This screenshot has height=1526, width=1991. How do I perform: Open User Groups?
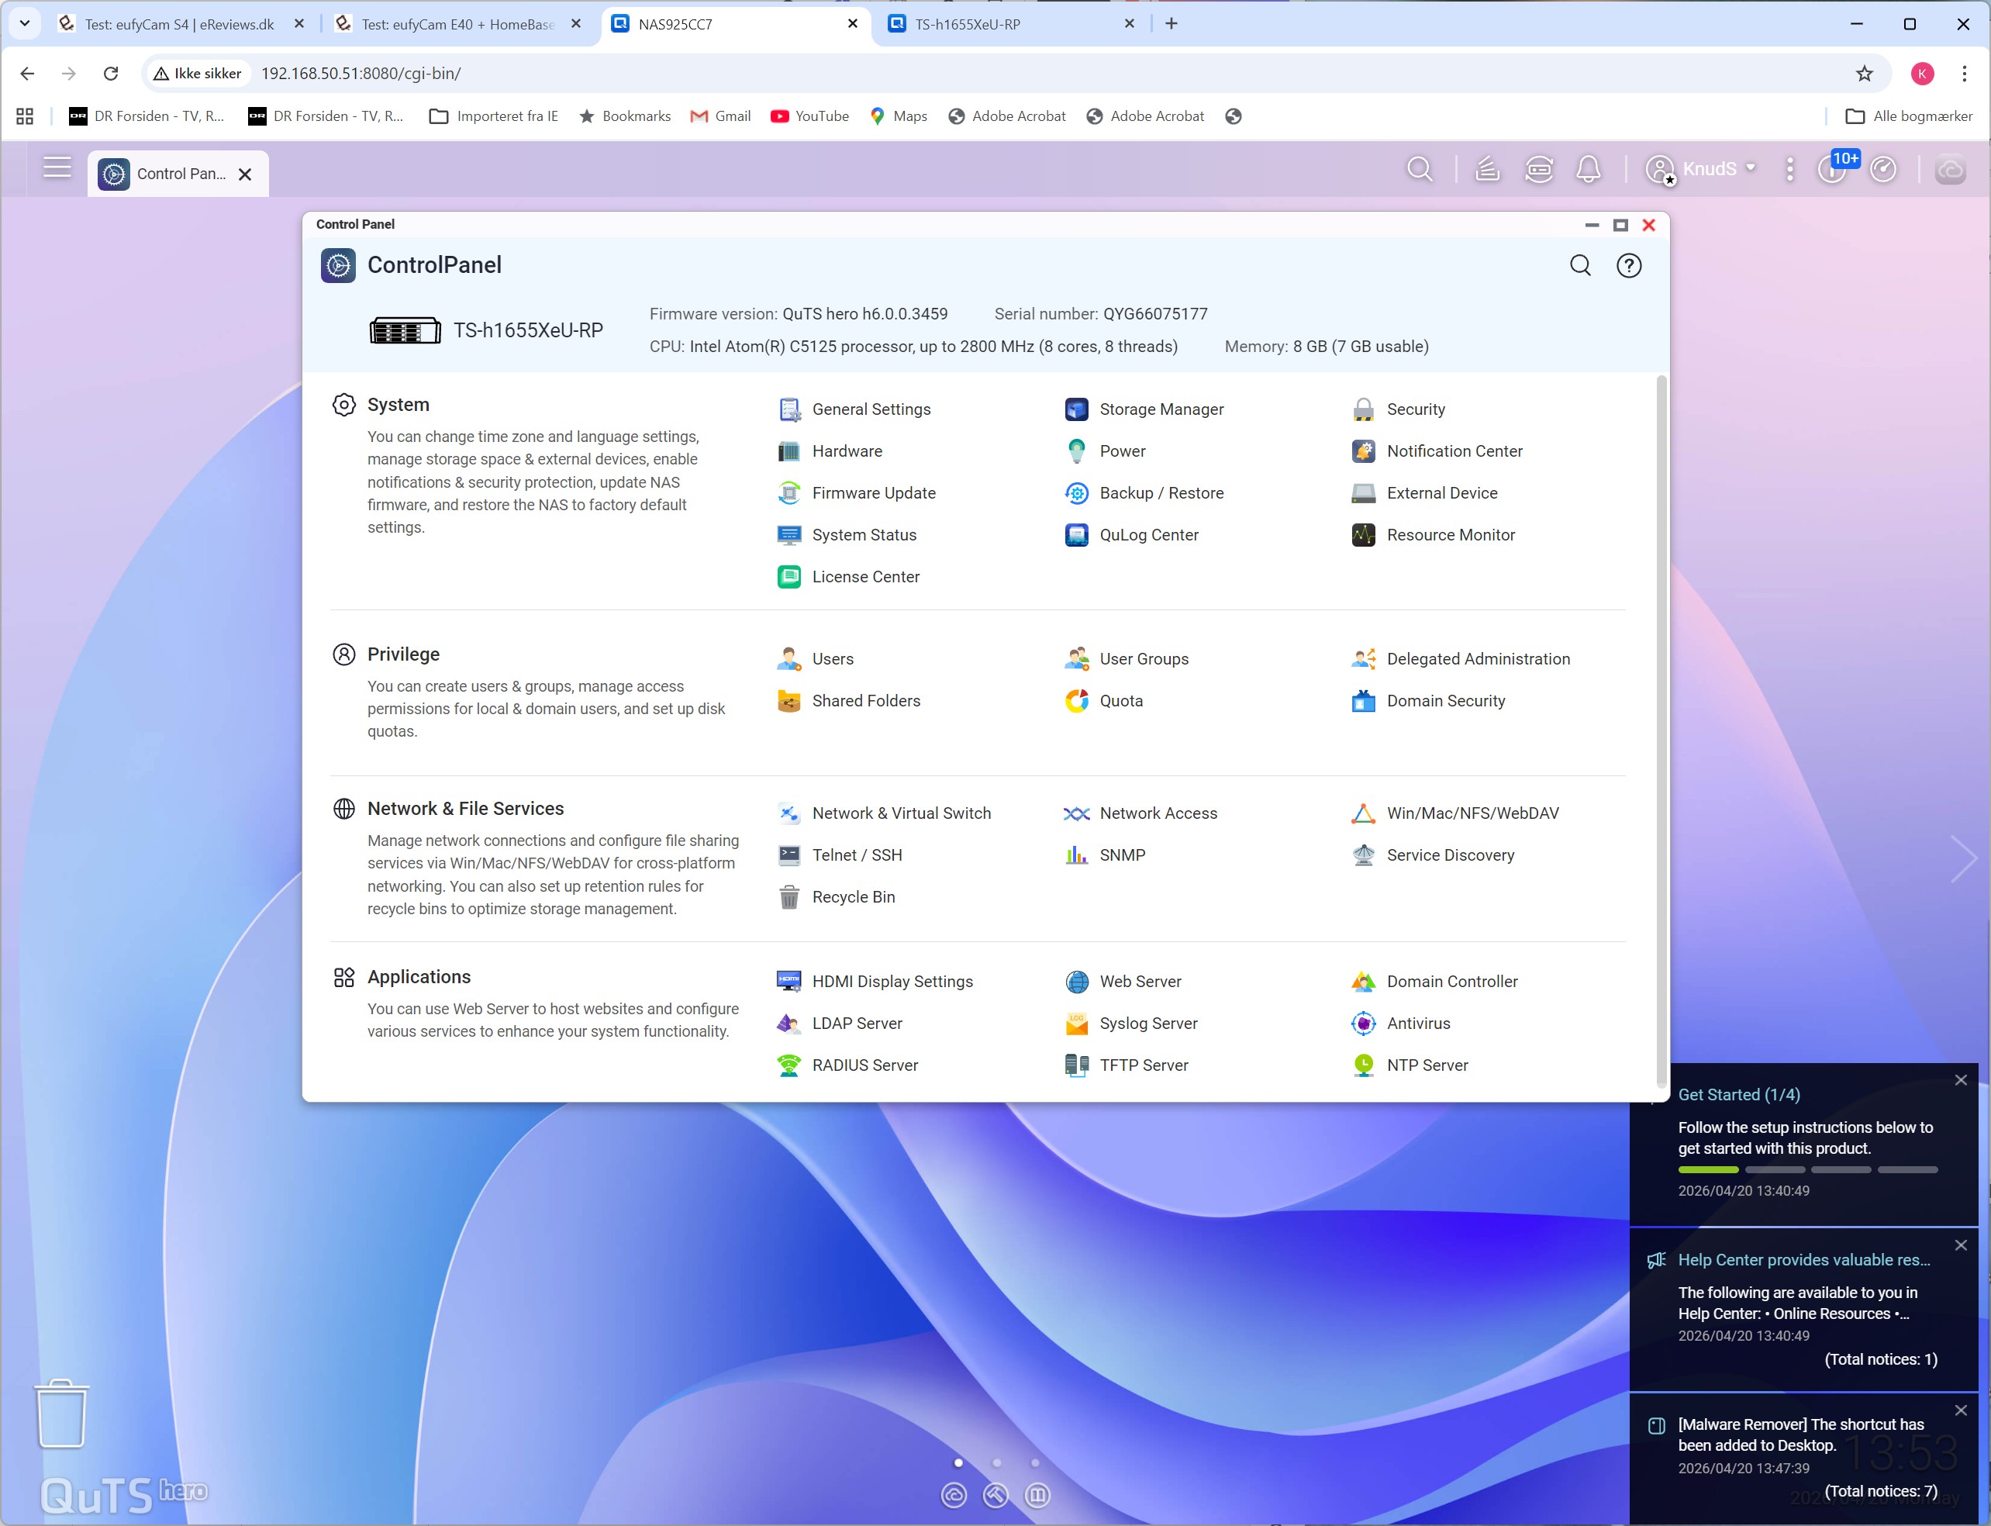coord(1127,659)
